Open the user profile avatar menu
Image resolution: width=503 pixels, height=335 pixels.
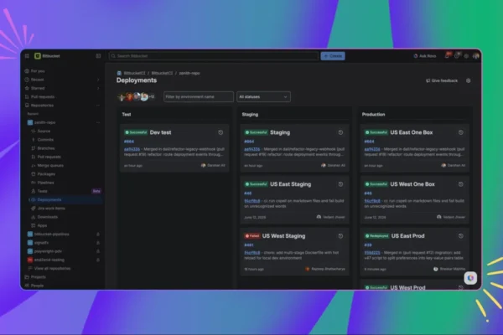475,56
